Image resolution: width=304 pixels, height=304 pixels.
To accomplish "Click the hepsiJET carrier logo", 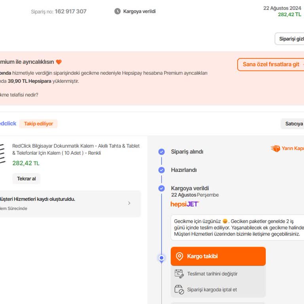I will (184, 204).
